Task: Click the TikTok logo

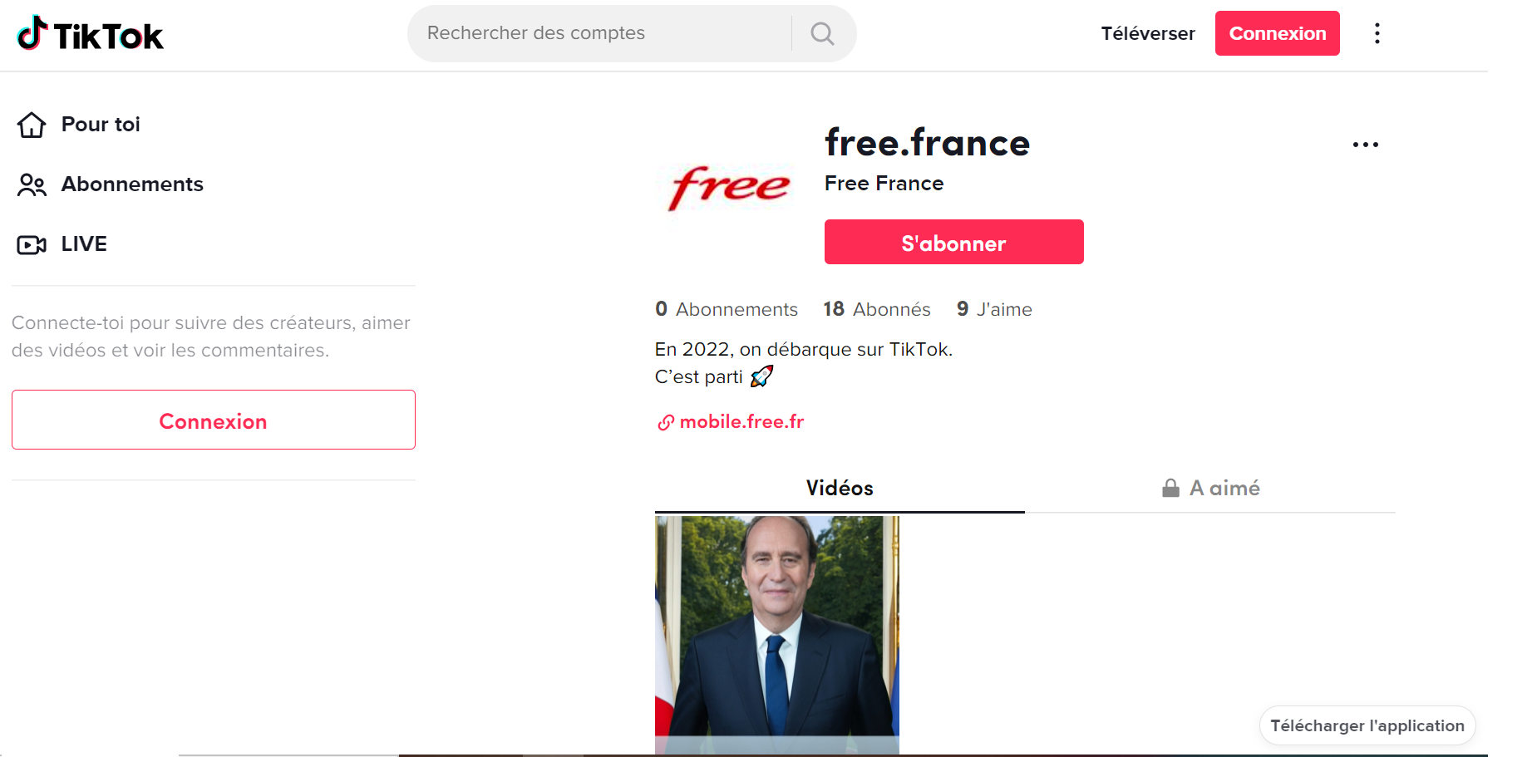Action: (91, 34)
